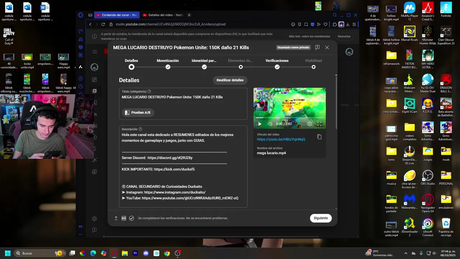The image size is (460, 259).
Task: Seek the preview video progress bar
Action: tap(290, 118)
